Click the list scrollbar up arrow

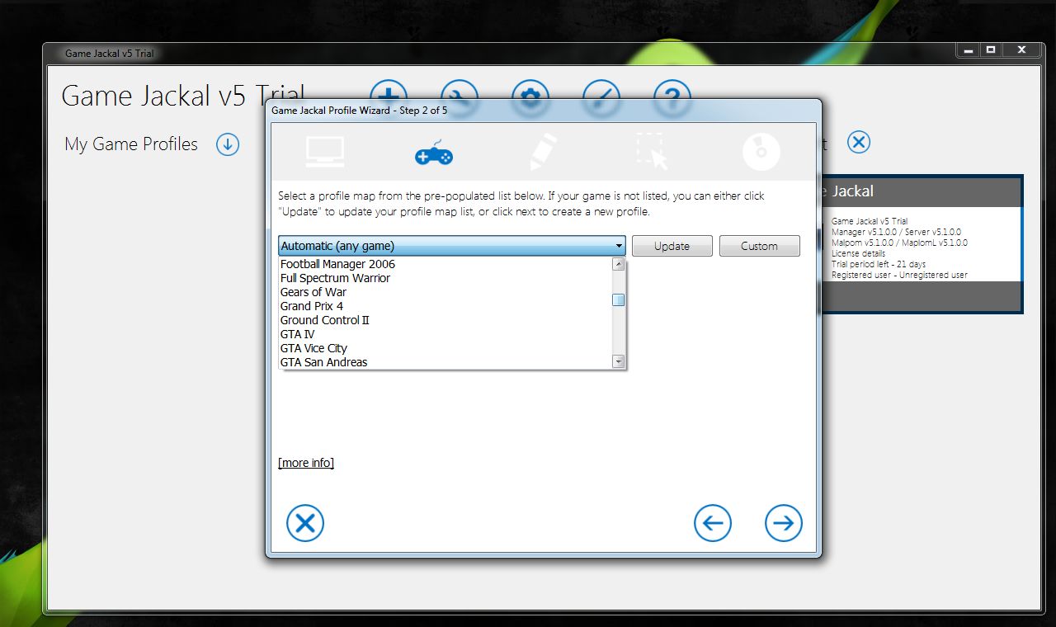point(619,264)
